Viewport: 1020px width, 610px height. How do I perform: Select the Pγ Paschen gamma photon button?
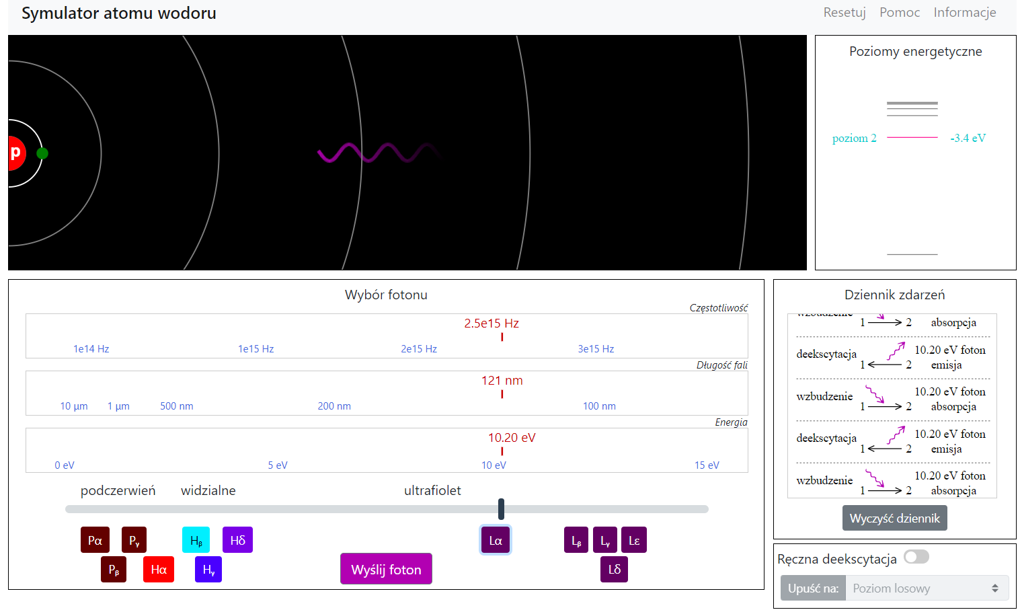[134, 540]
